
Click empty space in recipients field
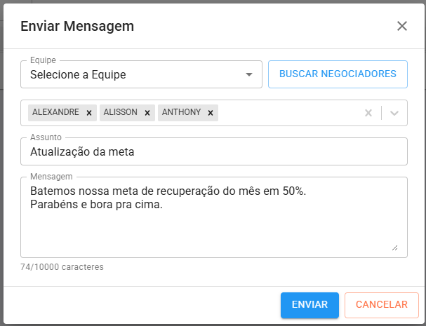point(289,113)
